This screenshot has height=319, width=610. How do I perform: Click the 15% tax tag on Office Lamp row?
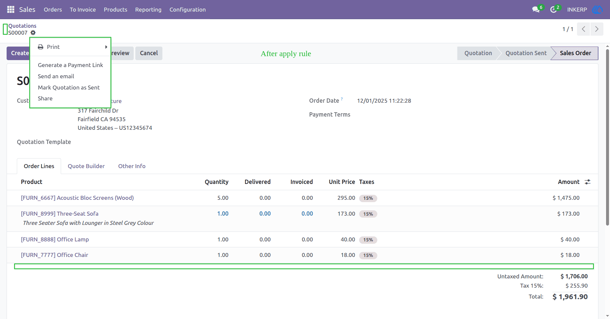(368, 240)
